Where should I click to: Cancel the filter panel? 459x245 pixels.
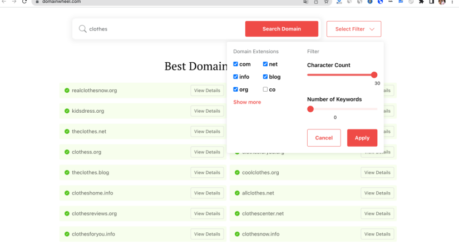(x=324, y=138)
